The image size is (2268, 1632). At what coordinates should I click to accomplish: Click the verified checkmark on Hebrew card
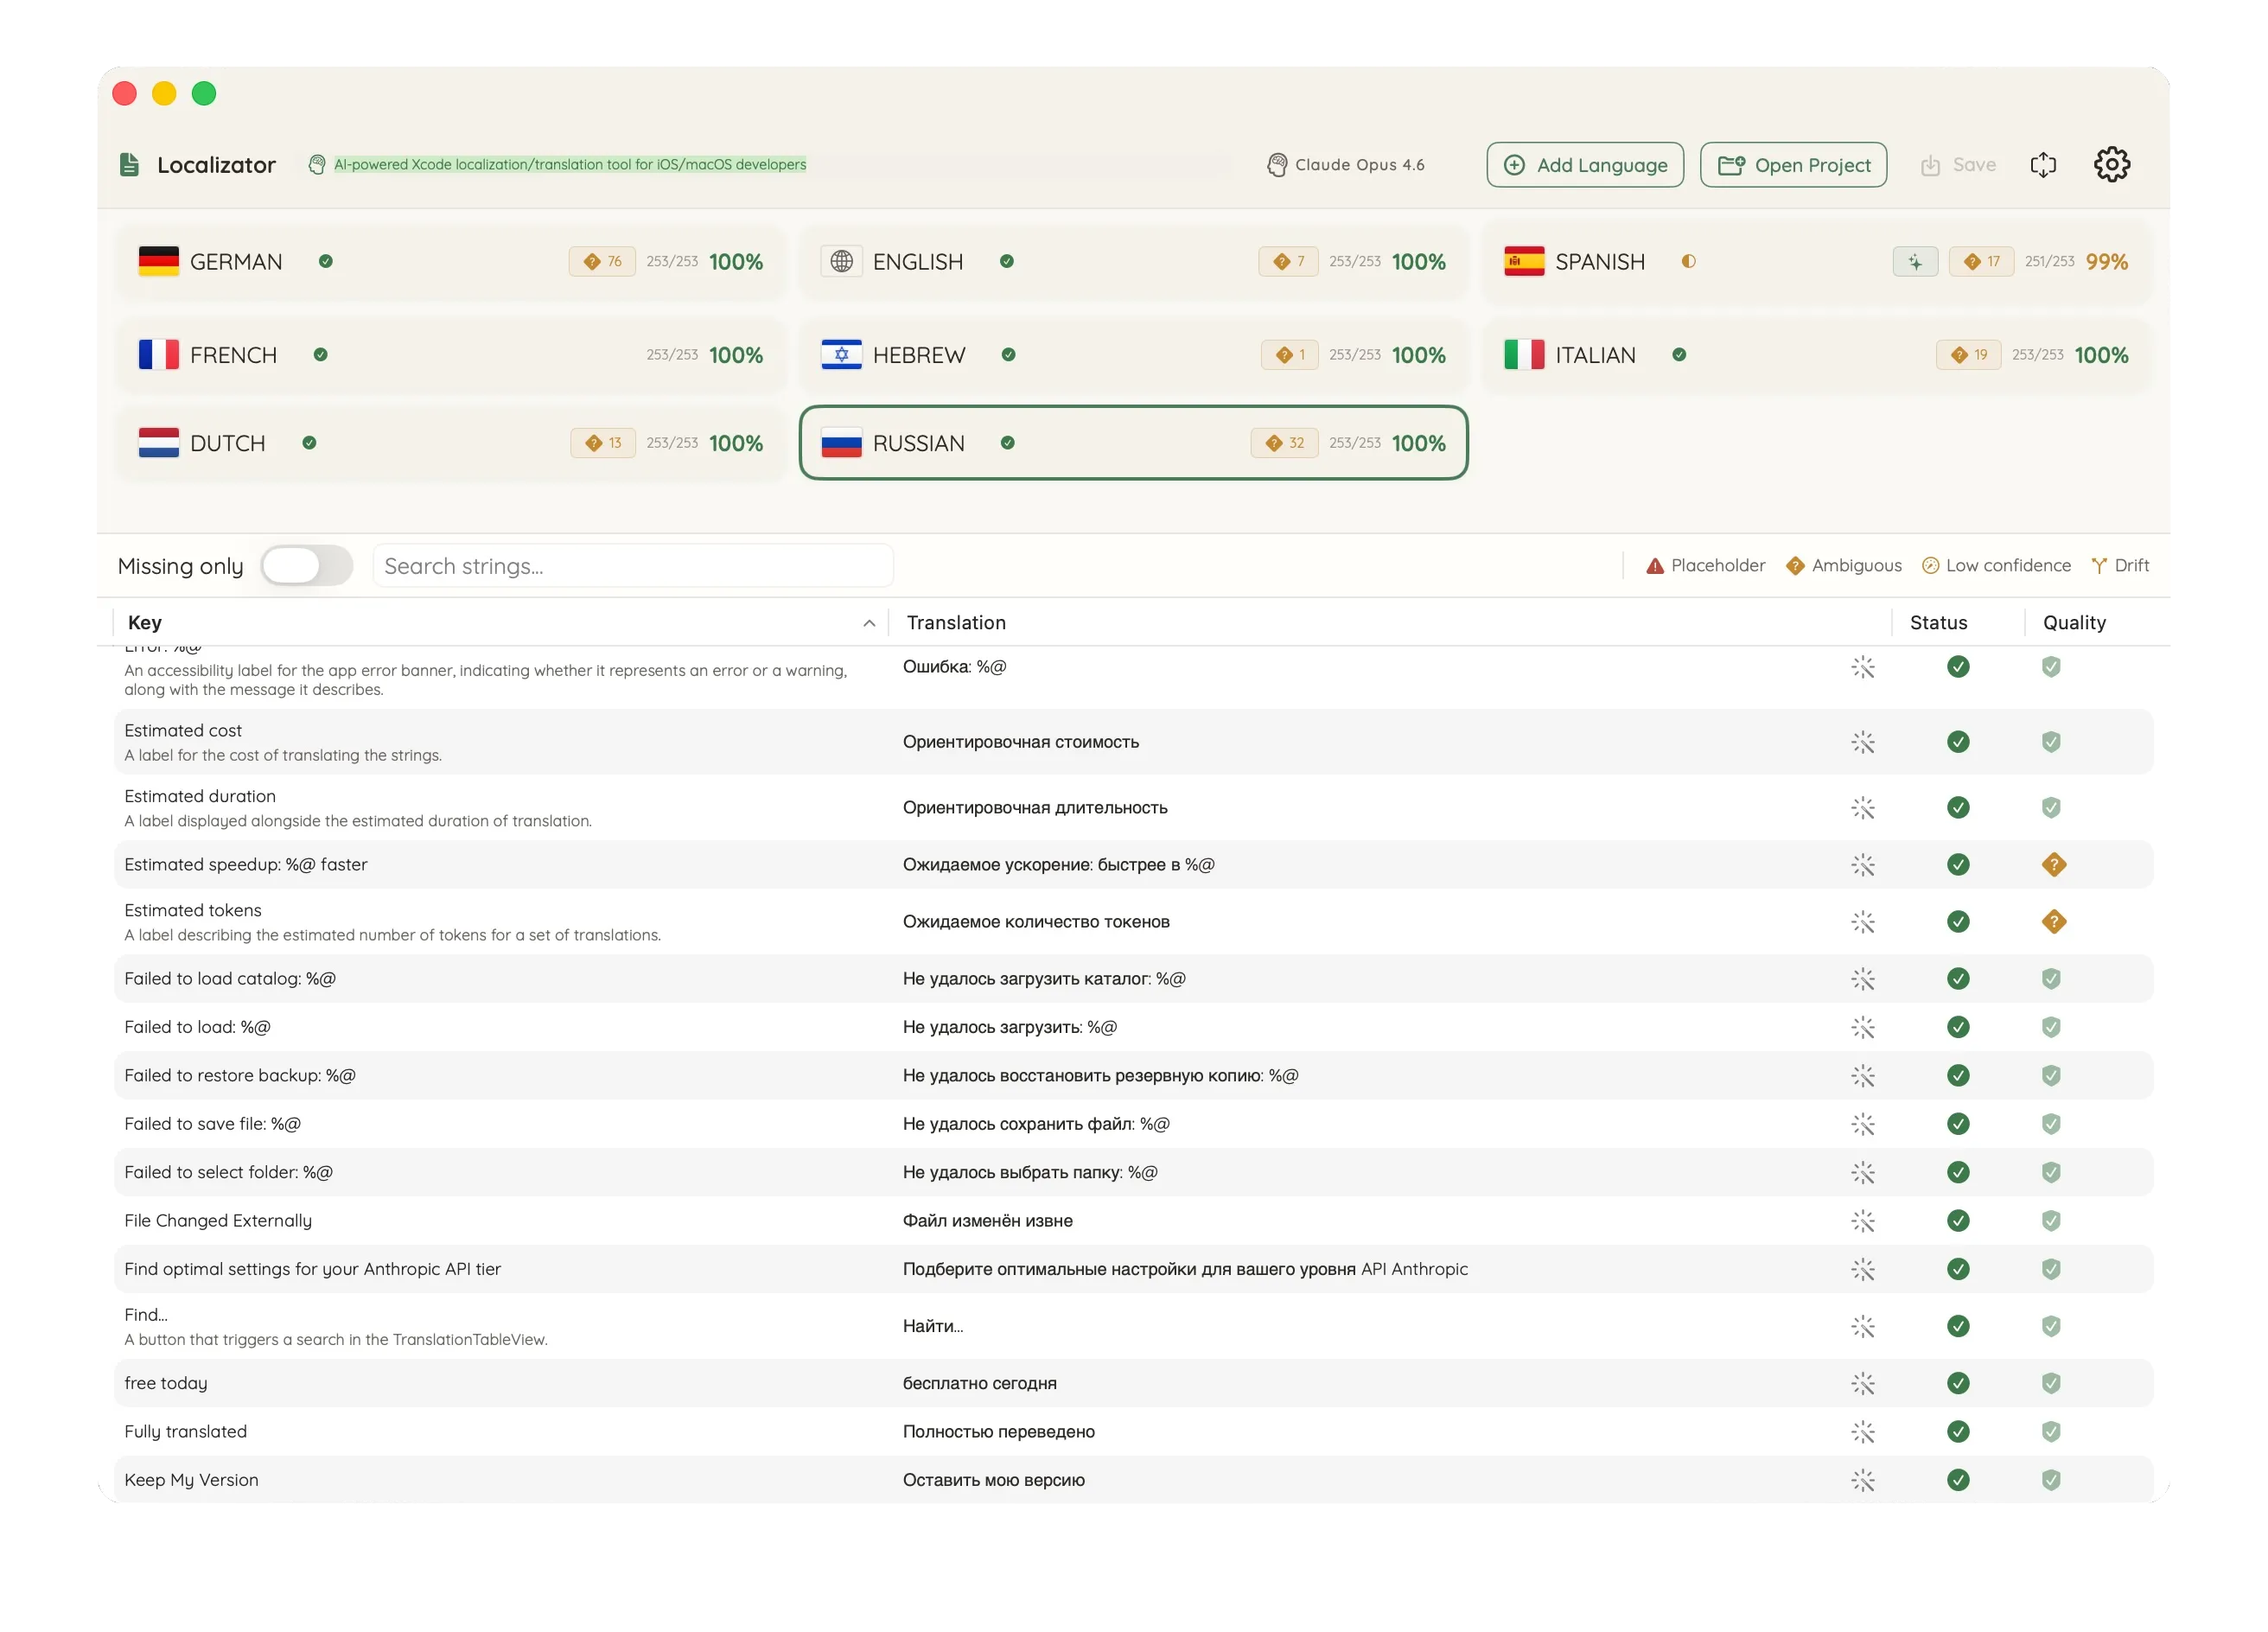tap(1008, 354)
